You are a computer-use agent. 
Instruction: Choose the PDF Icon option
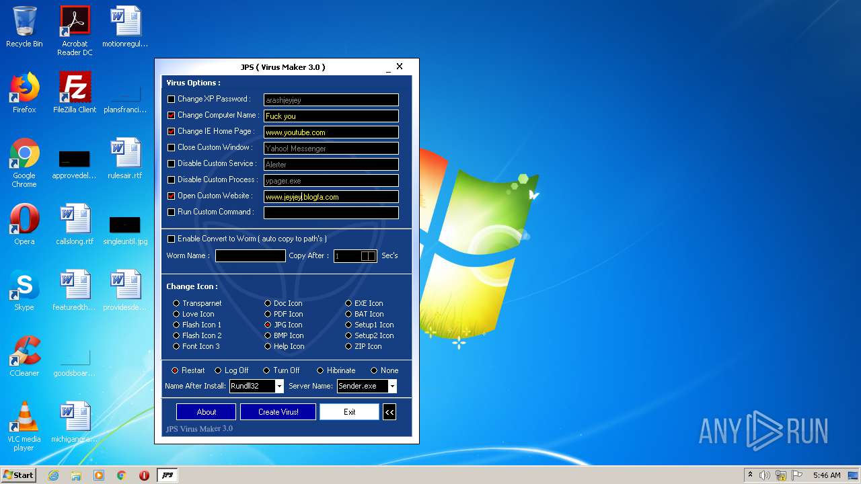tap(268, 314)
